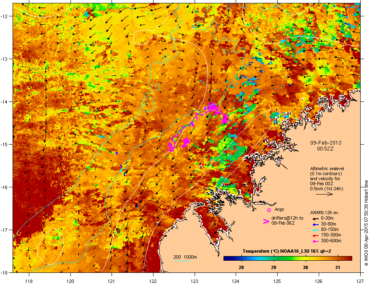Click the magenta drifter cluster near 123.4, -14.1
This screenshot has width=369, height=285.
[212, 108]
